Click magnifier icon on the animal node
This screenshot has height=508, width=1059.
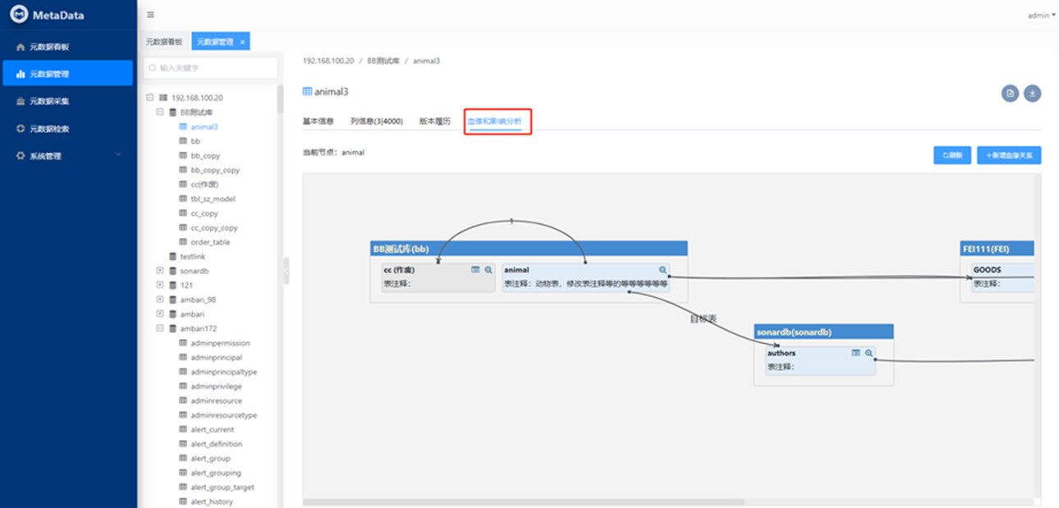pos(662,270)
